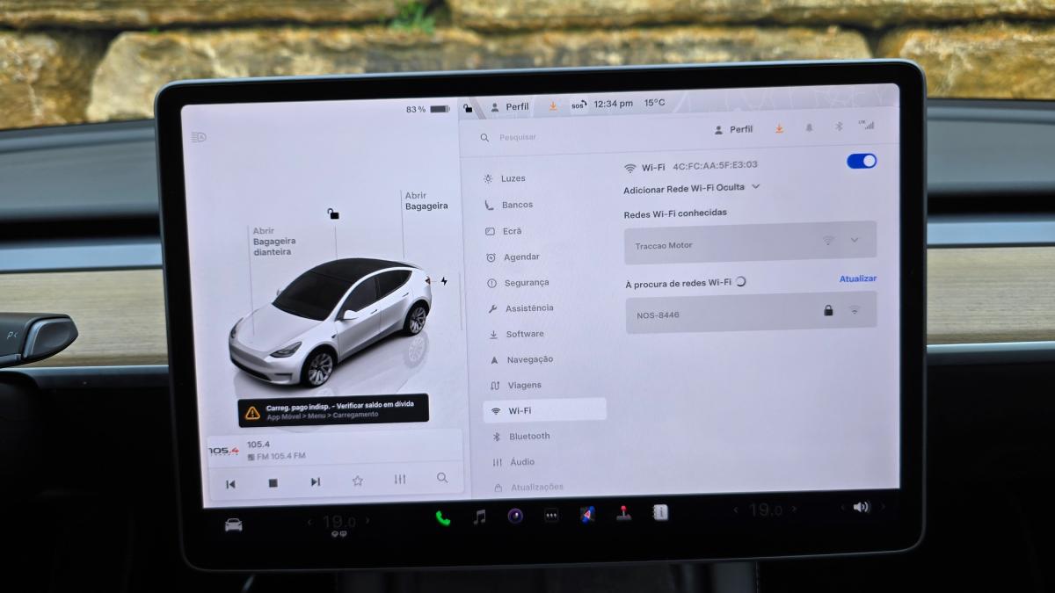
Task: Tap Abrir Bagageira rear trunk
Action: click(426, 201)
